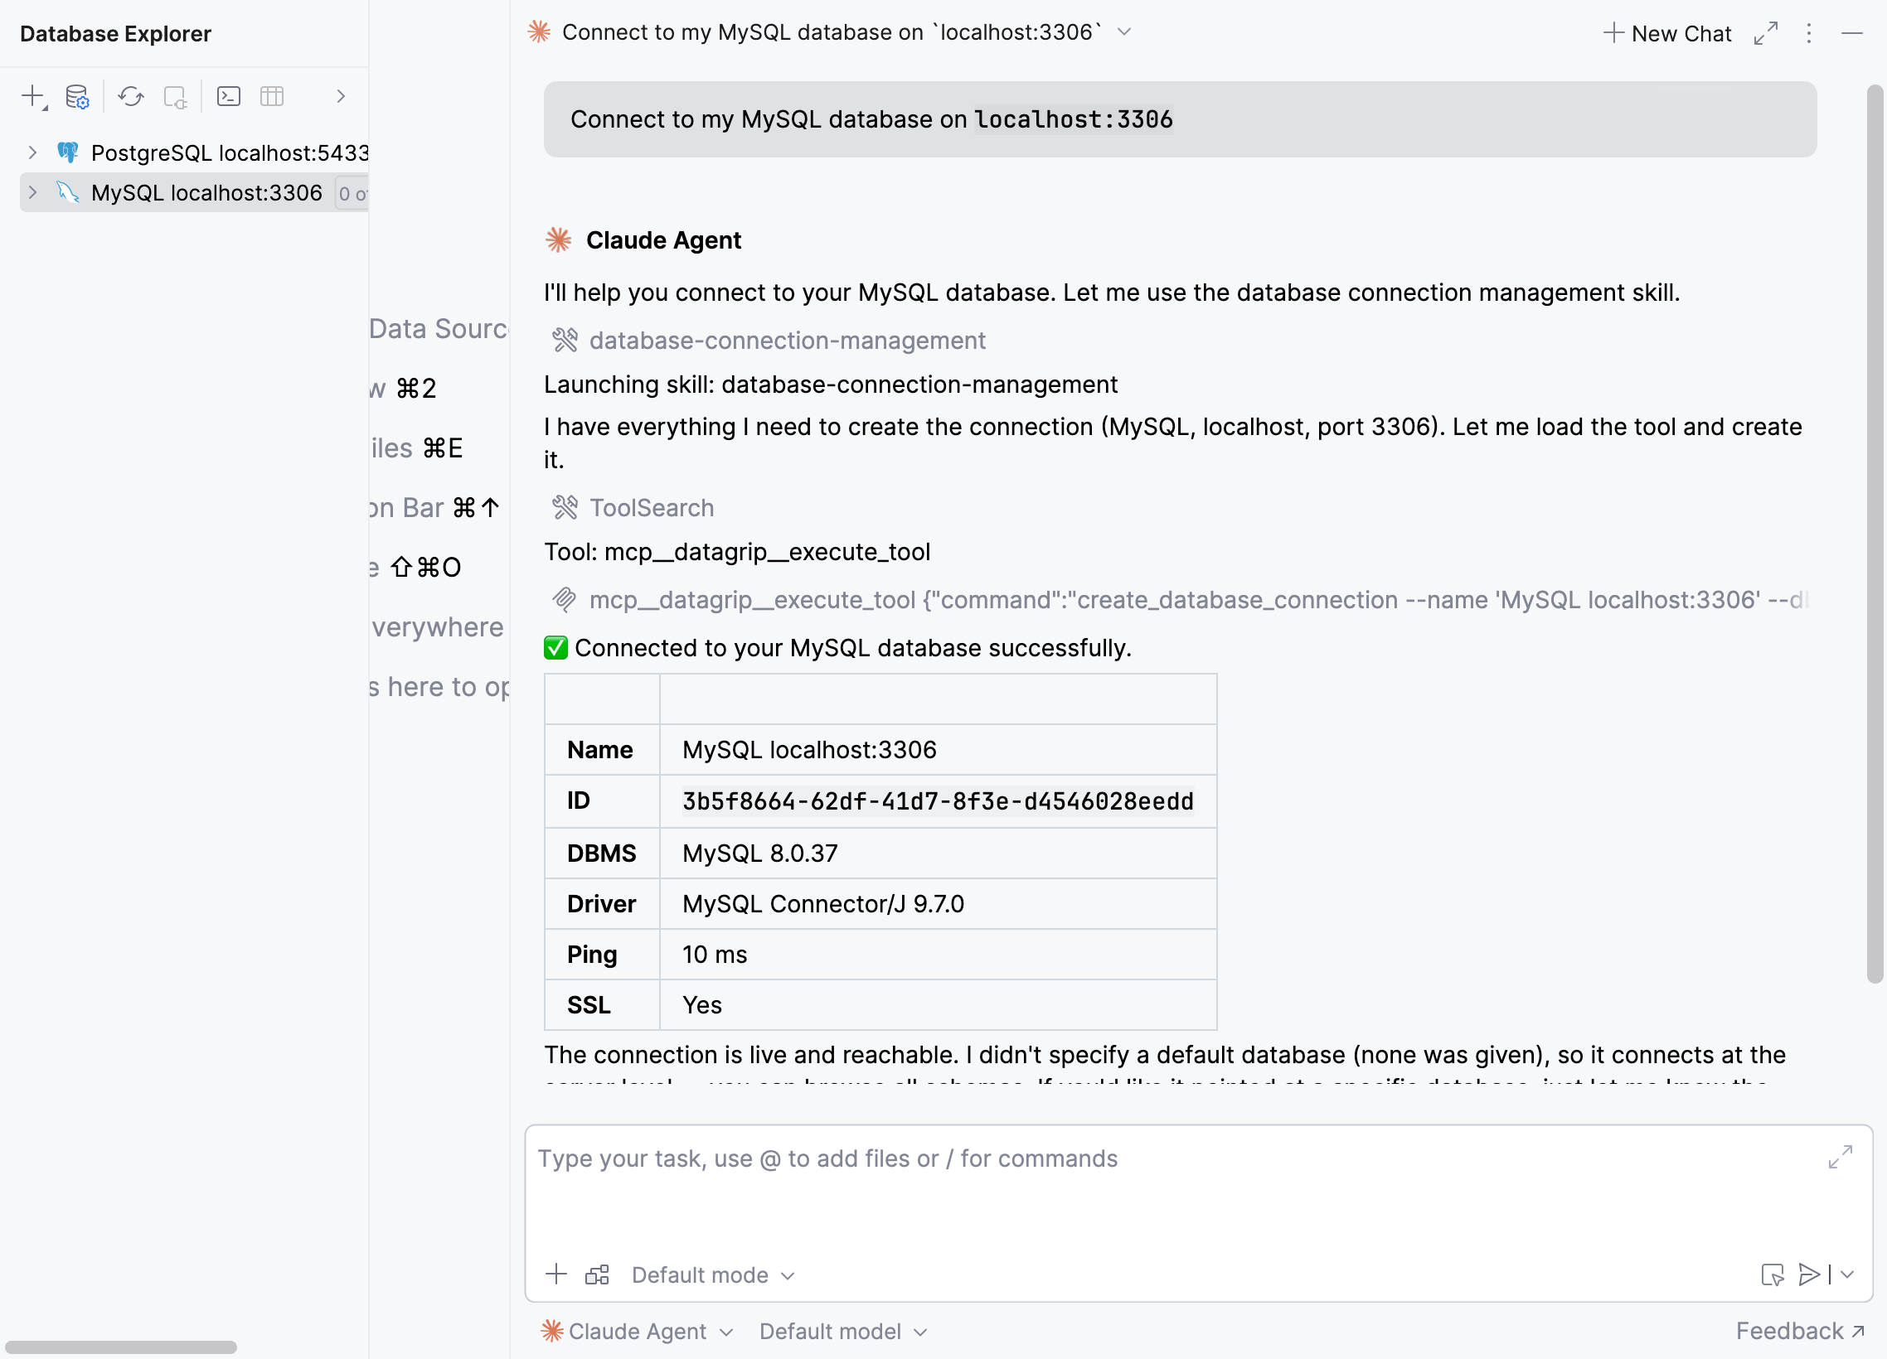The width and height of the screenshot is (1887, 1359).
Task: Select the MySQL localhost:3306 data source
Action: (x=206, y=192)
